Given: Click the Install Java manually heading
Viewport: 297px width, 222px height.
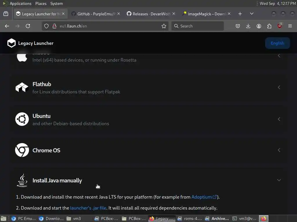Looking at the screenshot, I should point(57,180).
